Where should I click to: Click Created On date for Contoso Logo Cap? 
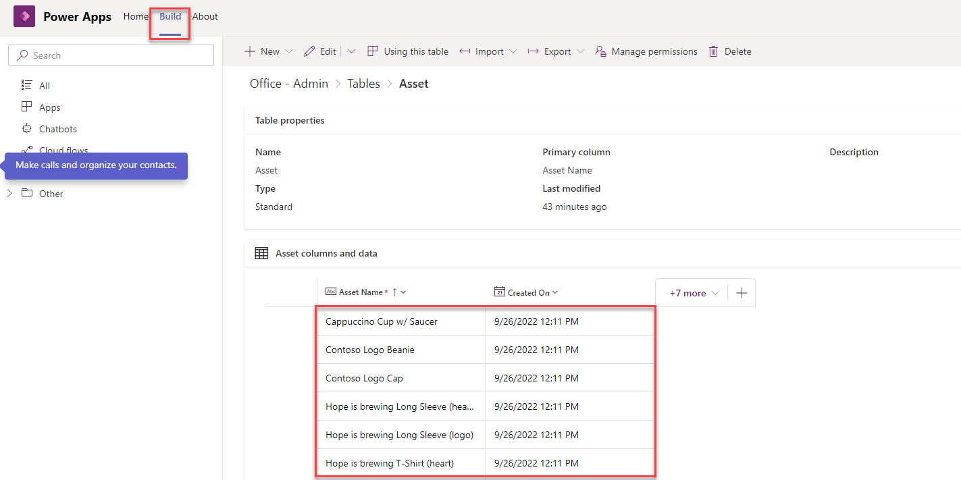click(536, 378)
